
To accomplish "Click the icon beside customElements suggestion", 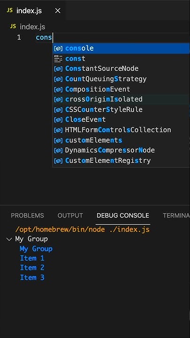I will (58, 140).
